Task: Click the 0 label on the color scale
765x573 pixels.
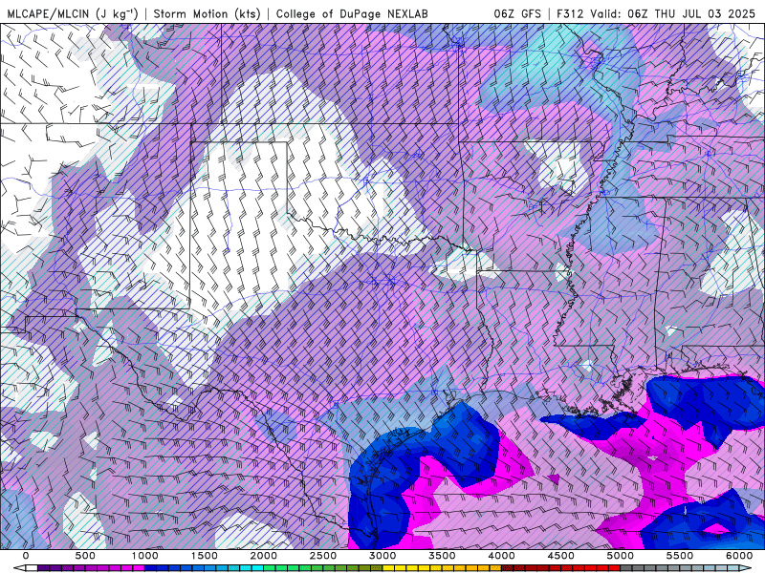Action: click(x=26, y=556)
